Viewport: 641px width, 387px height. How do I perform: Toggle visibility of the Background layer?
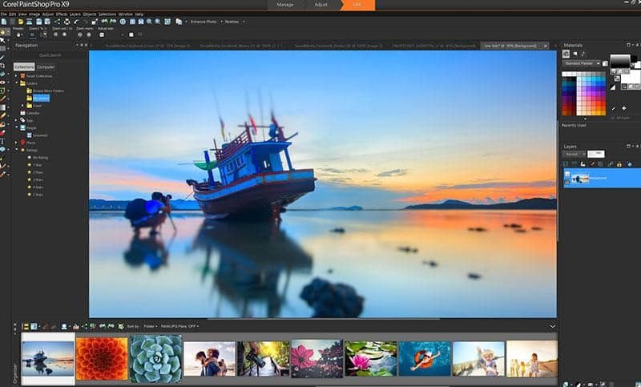pos(567,172)
